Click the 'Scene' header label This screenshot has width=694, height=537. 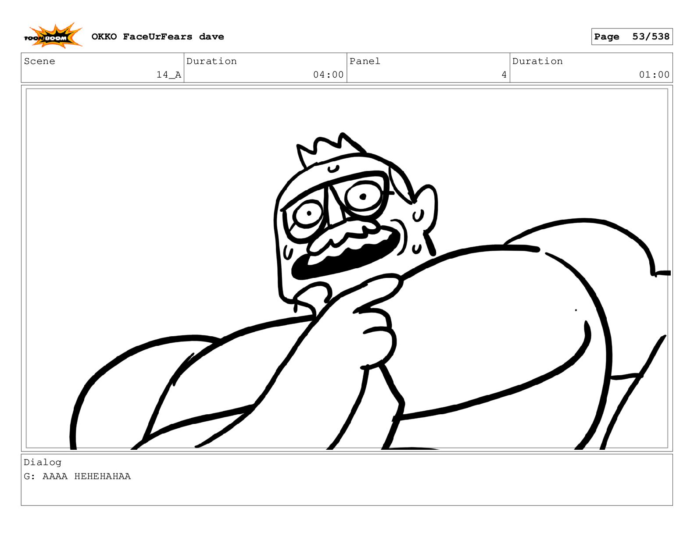tap(39, 61)
